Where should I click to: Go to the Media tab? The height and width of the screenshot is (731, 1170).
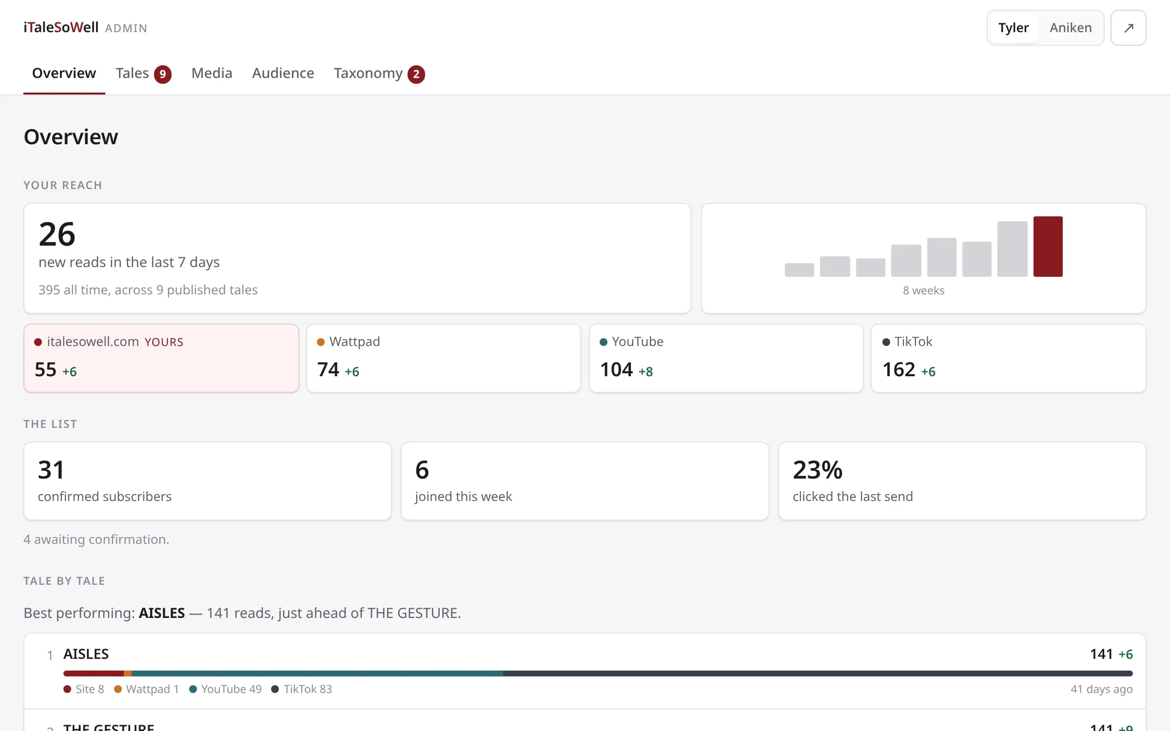coord(212,73)
